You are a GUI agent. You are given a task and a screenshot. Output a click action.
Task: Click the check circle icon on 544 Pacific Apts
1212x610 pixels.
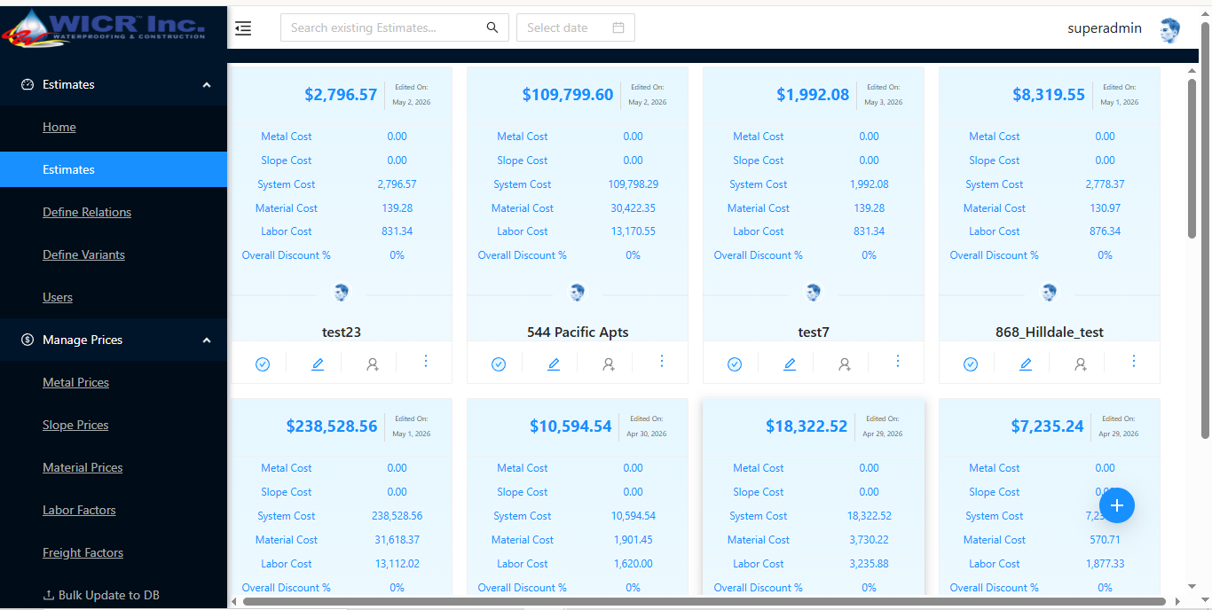point(499,364)
